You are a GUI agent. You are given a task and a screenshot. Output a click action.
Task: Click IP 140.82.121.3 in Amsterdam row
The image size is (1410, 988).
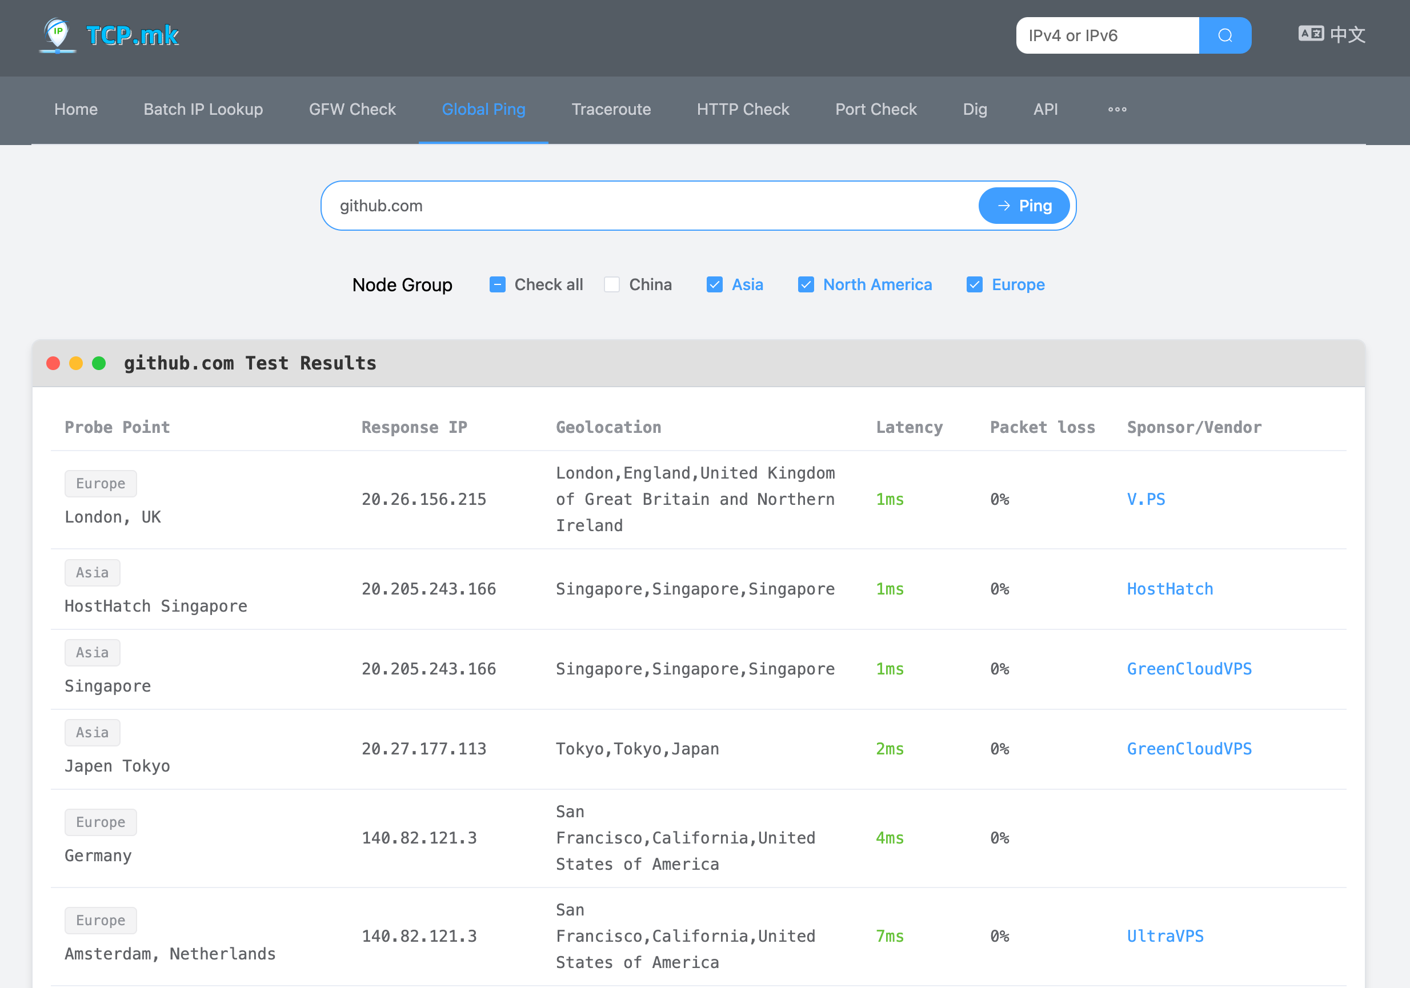coord(419,936)
